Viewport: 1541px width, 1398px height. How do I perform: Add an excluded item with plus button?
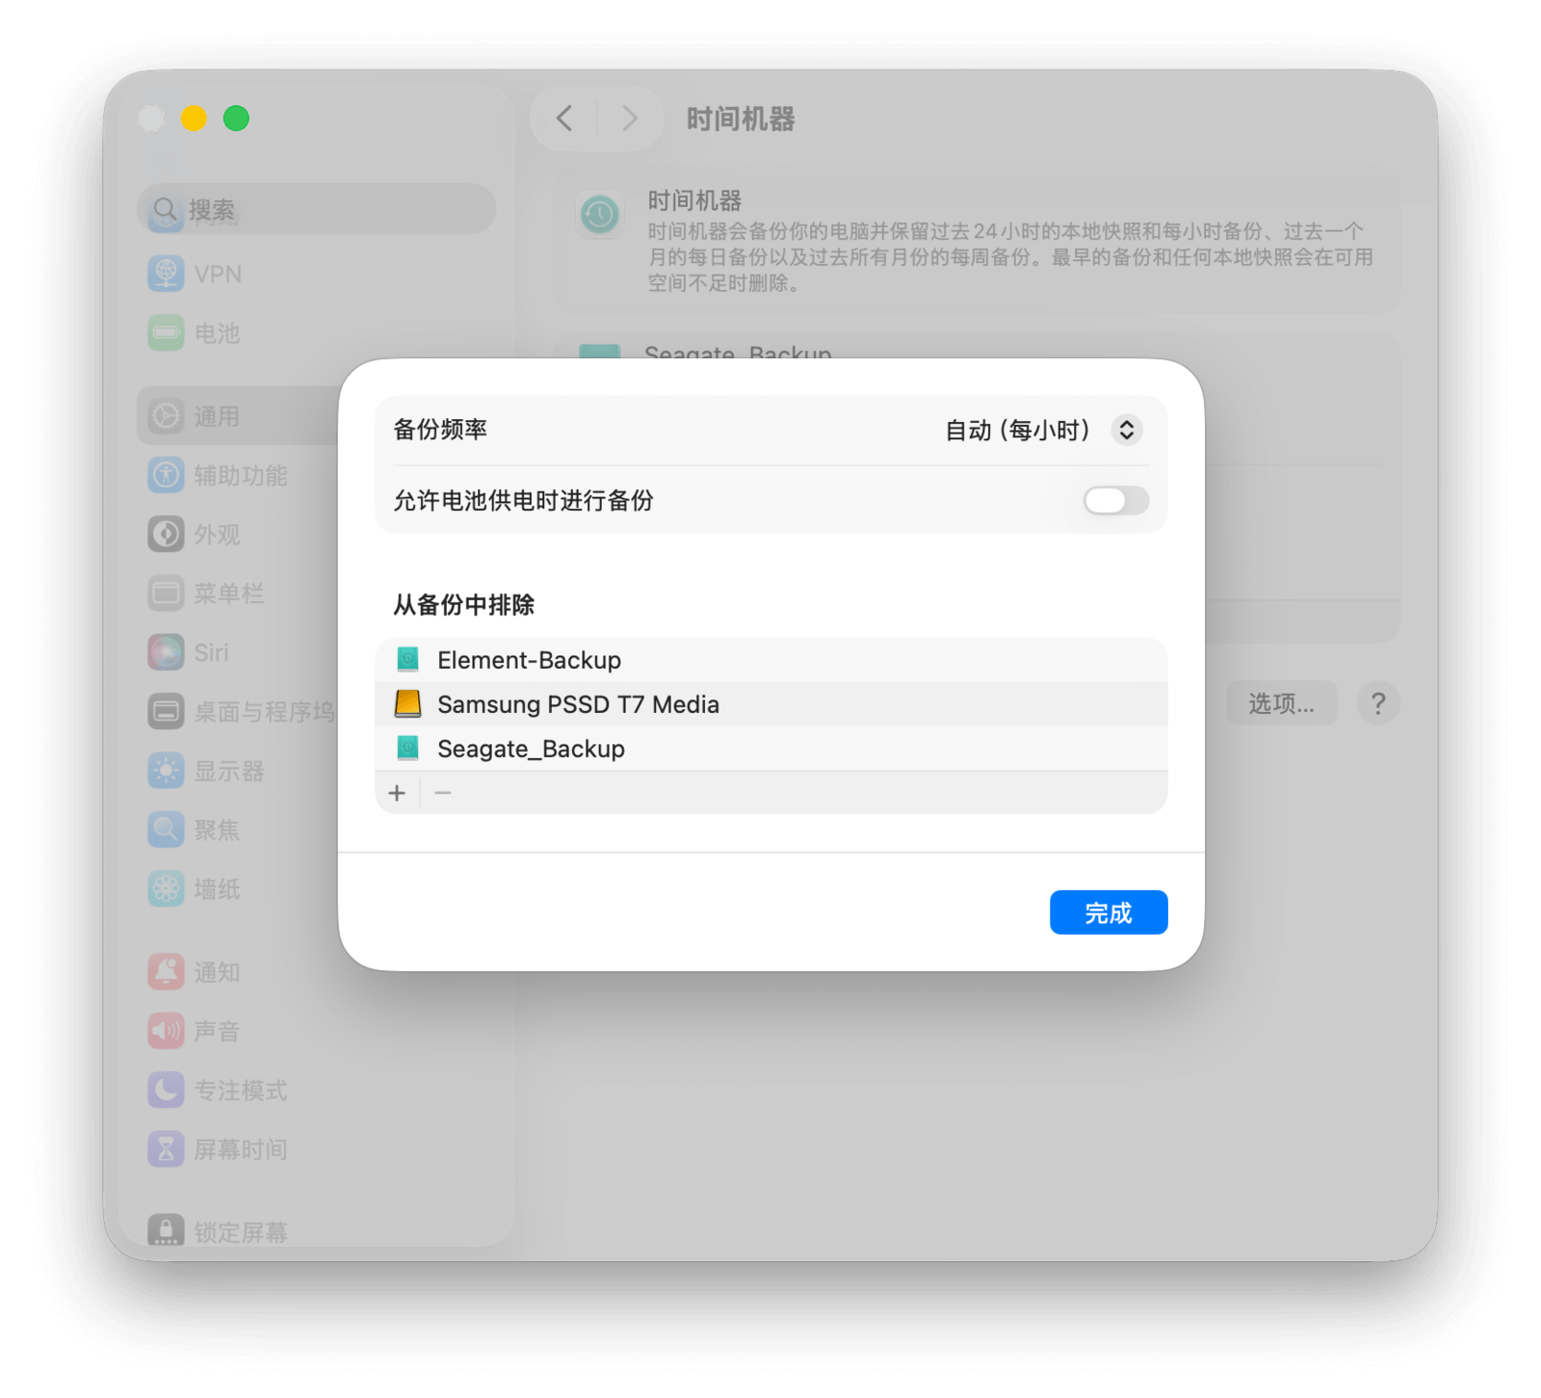397,793
